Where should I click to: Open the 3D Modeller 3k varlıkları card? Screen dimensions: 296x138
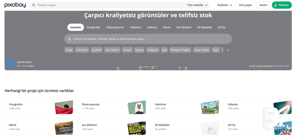click(x=185, y=127)
